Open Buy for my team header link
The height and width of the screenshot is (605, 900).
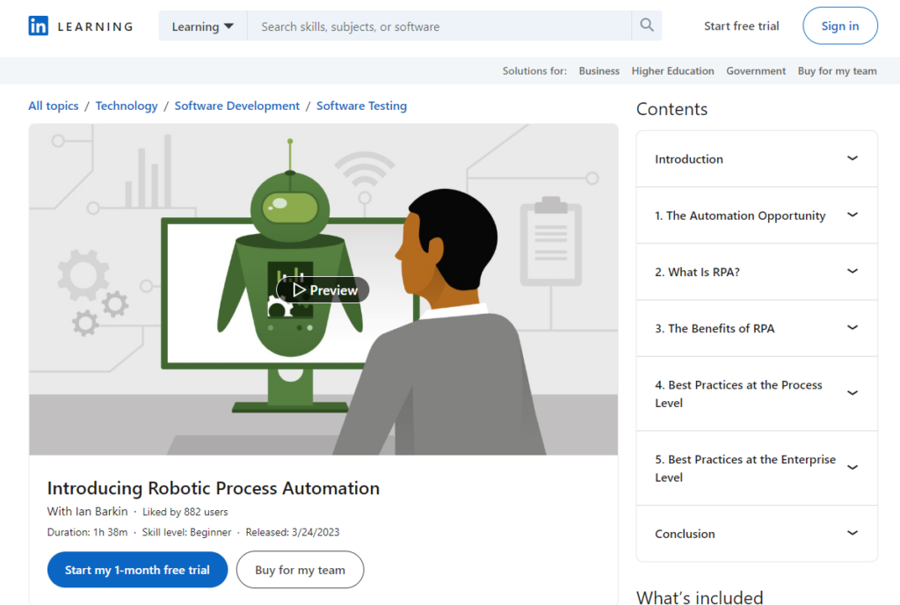tap(837, 70)
